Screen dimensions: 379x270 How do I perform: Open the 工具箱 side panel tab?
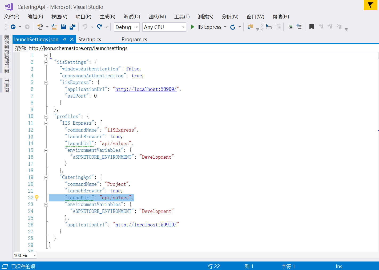click(6, 85)
